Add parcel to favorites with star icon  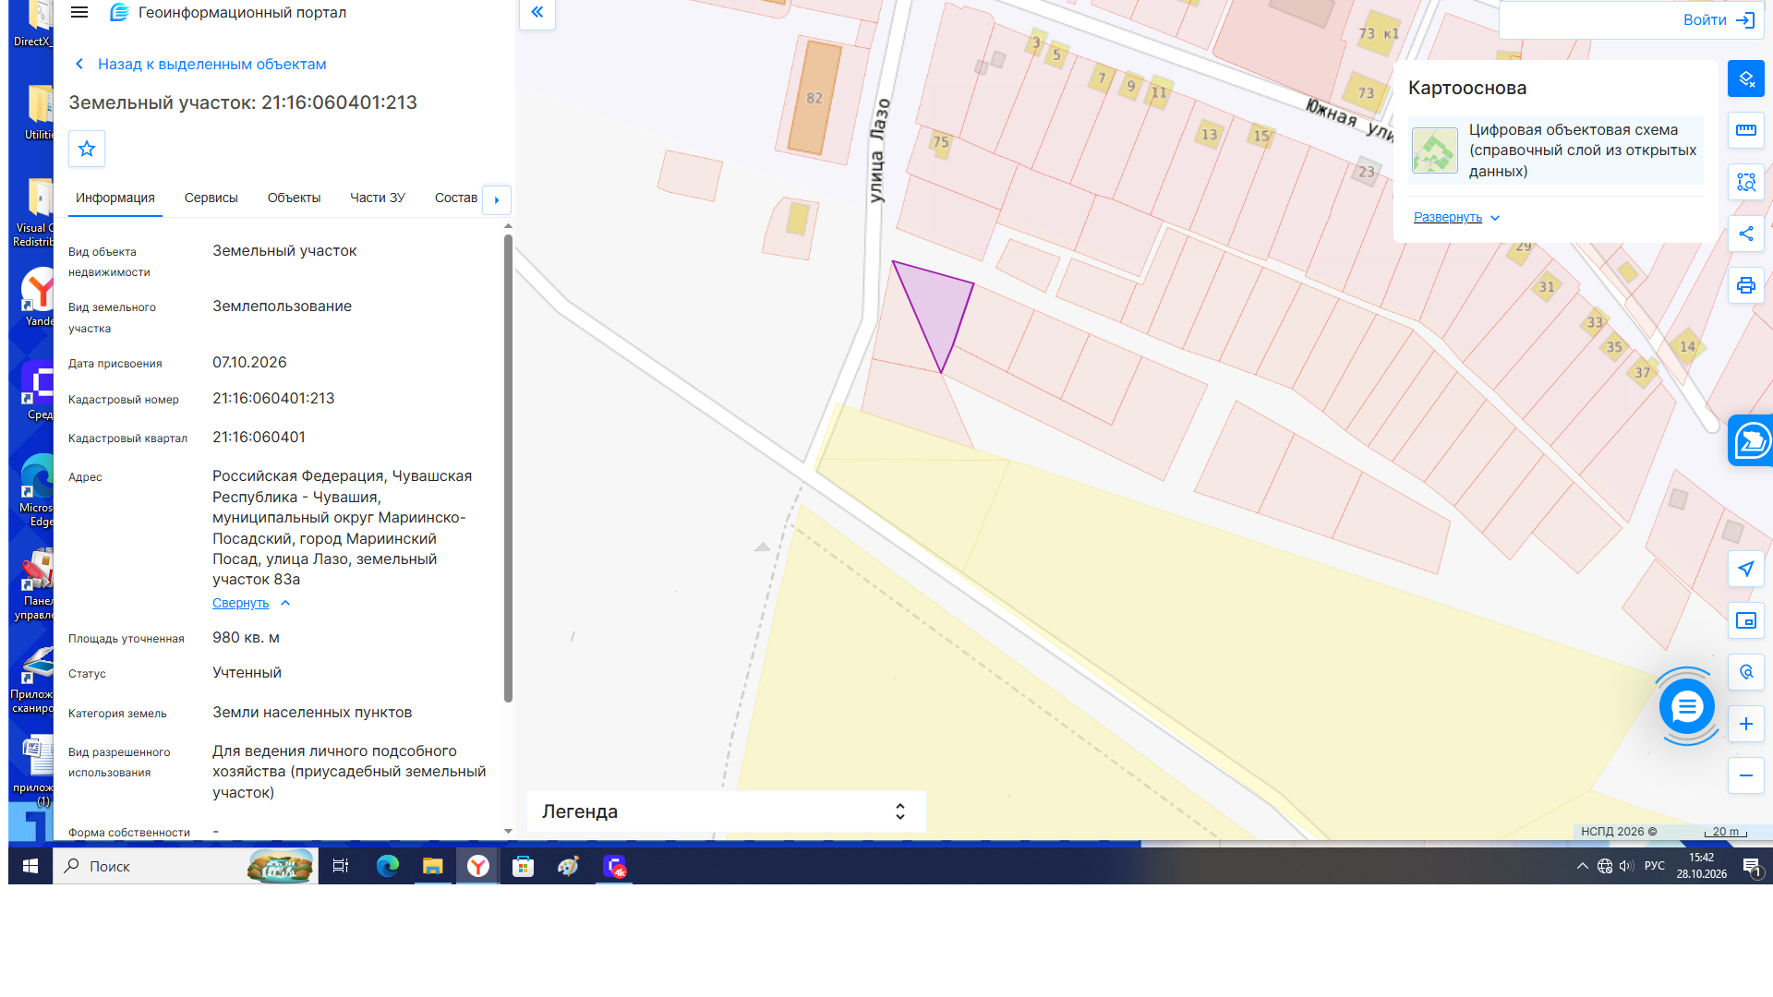coord(87,149)
